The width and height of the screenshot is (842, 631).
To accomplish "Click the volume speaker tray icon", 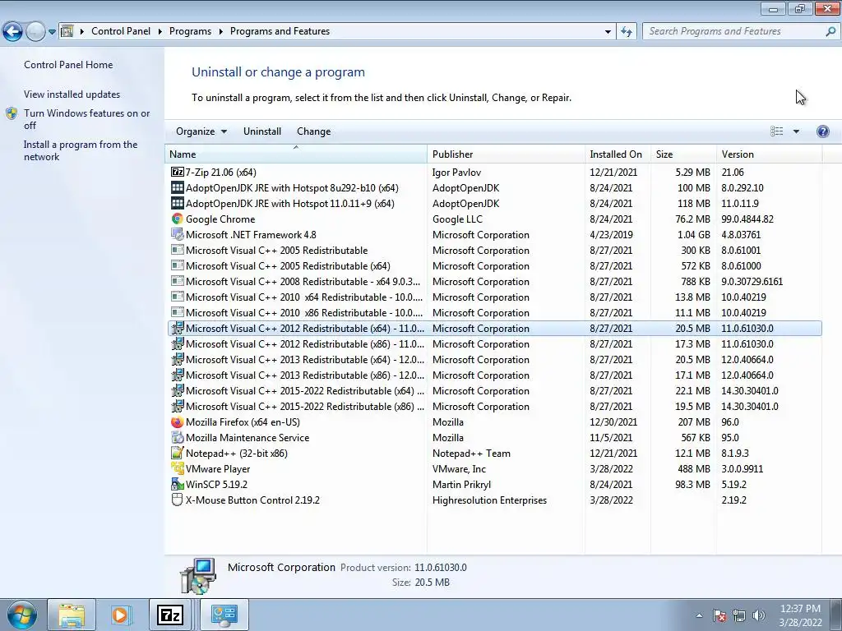I will pos(758,615).
